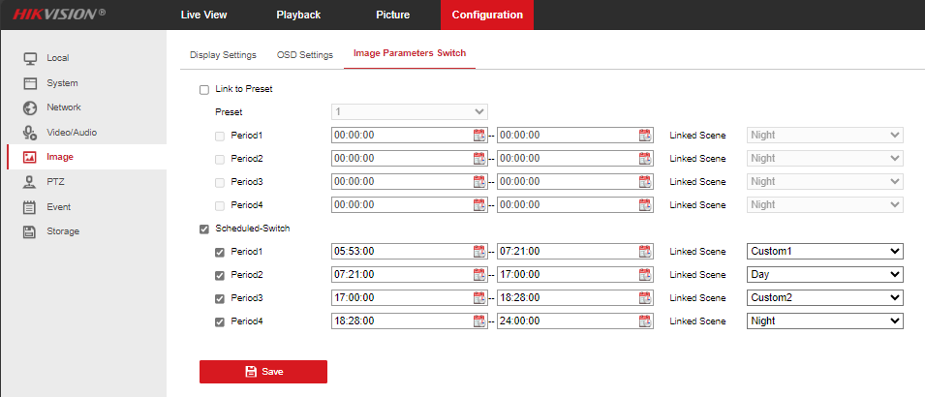Open the OSD Settings tab
925x397 pixels.
coord(305,54)
